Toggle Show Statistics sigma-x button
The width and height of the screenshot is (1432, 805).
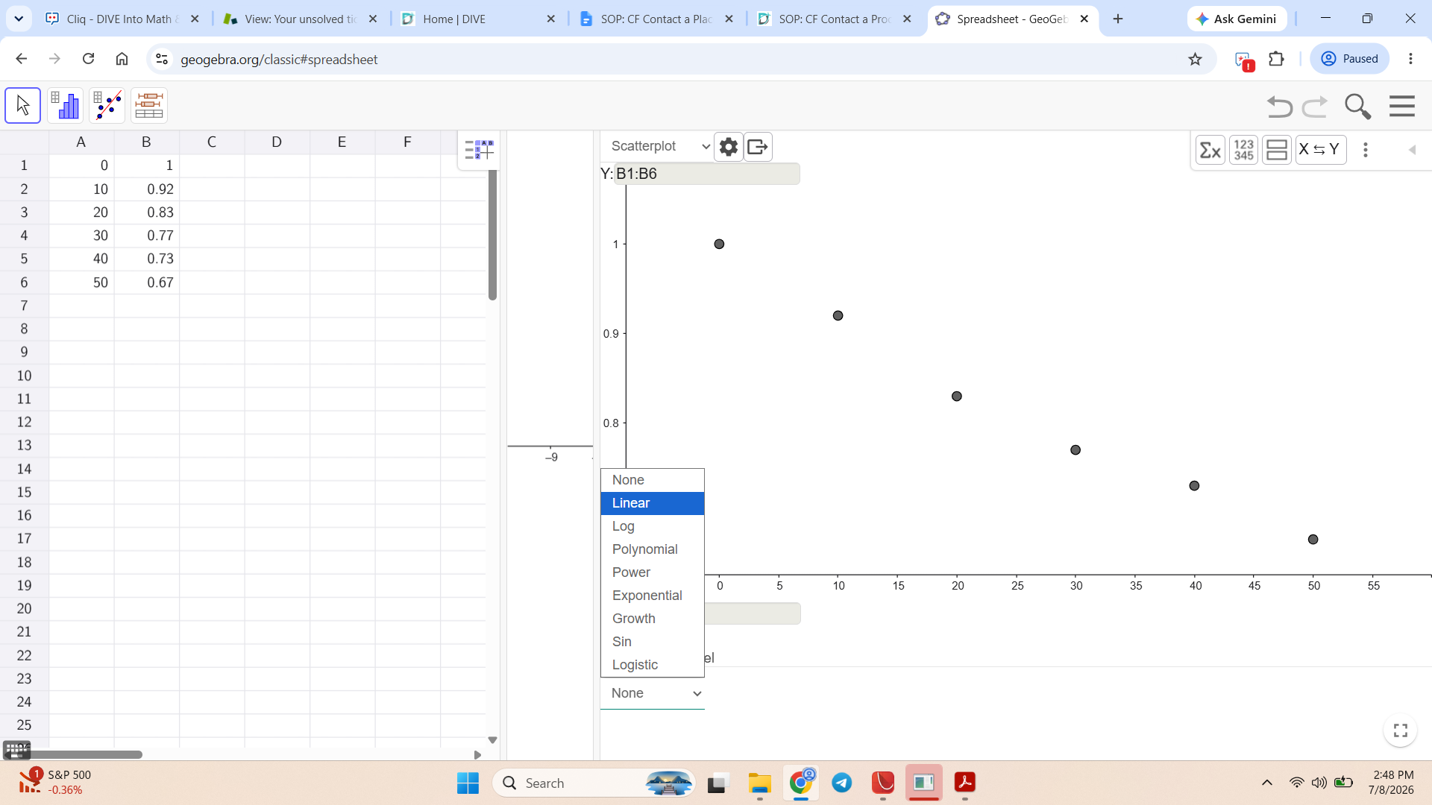coord(1210,150)
